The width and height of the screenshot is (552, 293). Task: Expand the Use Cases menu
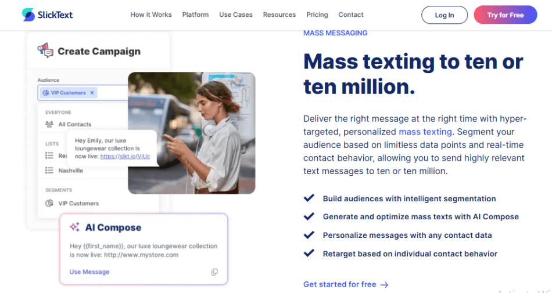pyautogui.click(x=235, y=15)
